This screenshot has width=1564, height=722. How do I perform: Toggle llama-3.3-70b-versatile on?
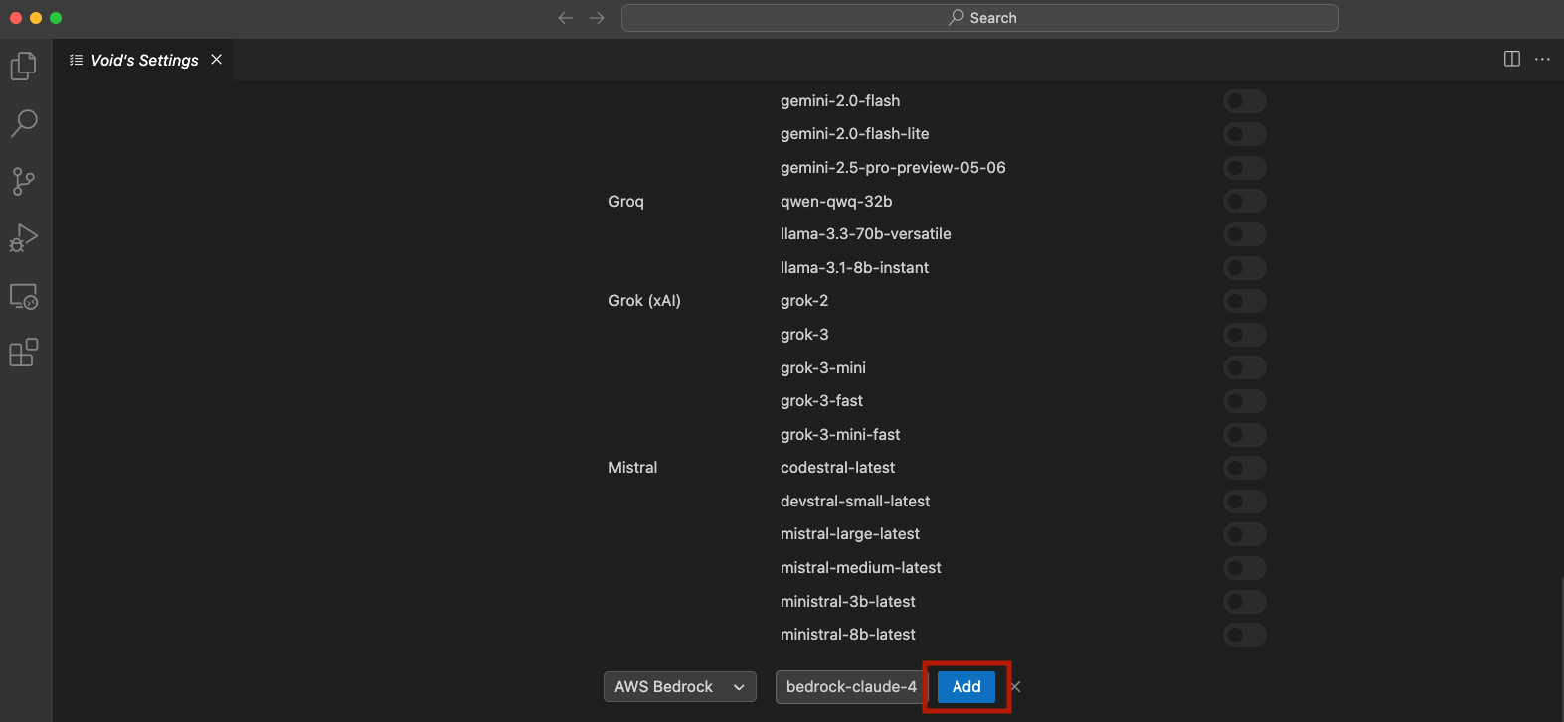1244,234
